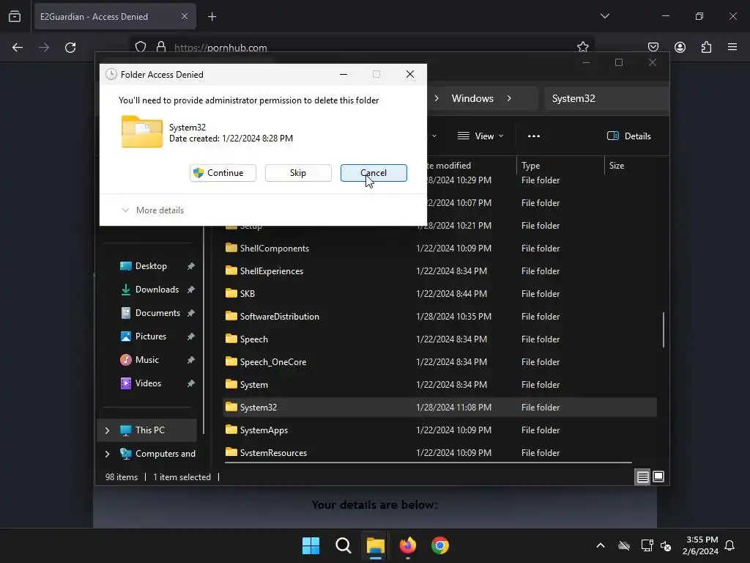The width and height of the screenshot is (750, 563).
Task: Click the pin icon beside Music
Action: (191, 360)
